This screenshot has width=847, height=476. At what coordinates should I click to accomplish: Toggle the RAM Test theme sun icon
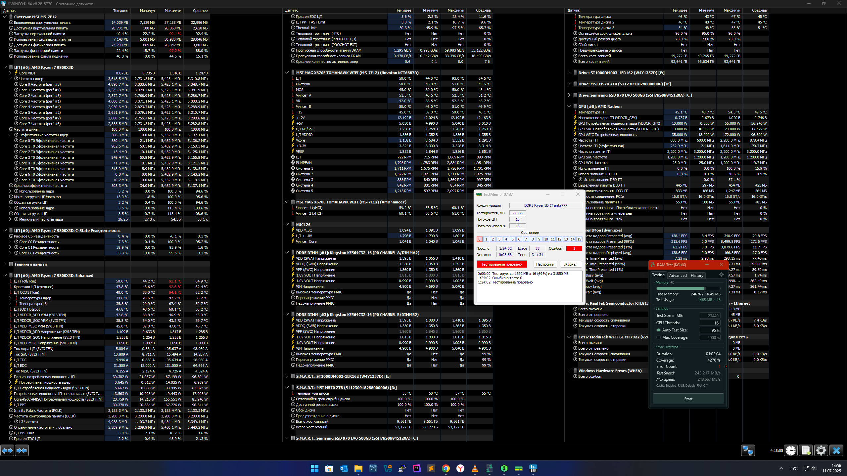[x=722, y=275]
